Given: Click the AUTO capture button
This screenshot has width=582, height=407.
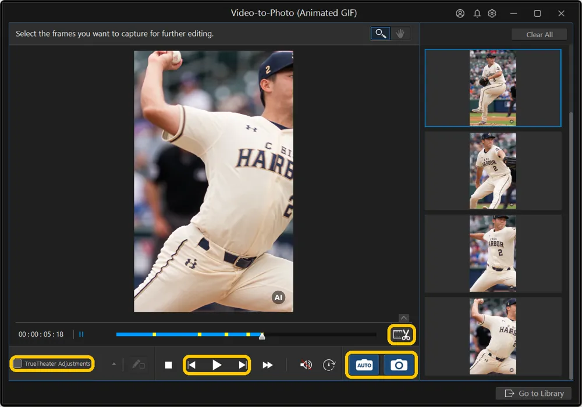Looking at the screenshot, I should point(364,365).
